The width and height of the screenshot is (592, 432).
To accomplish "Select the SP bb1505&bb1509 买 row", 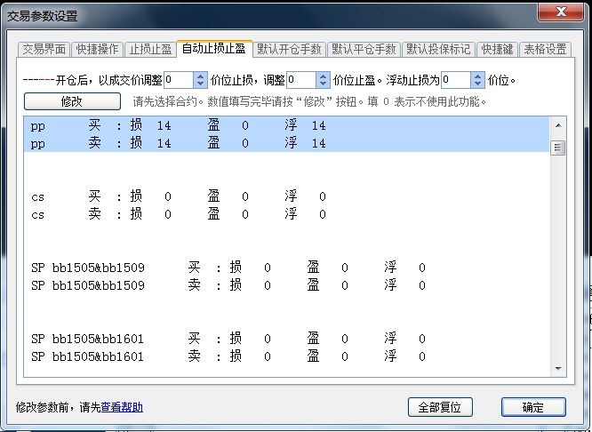I will (286, 268).
